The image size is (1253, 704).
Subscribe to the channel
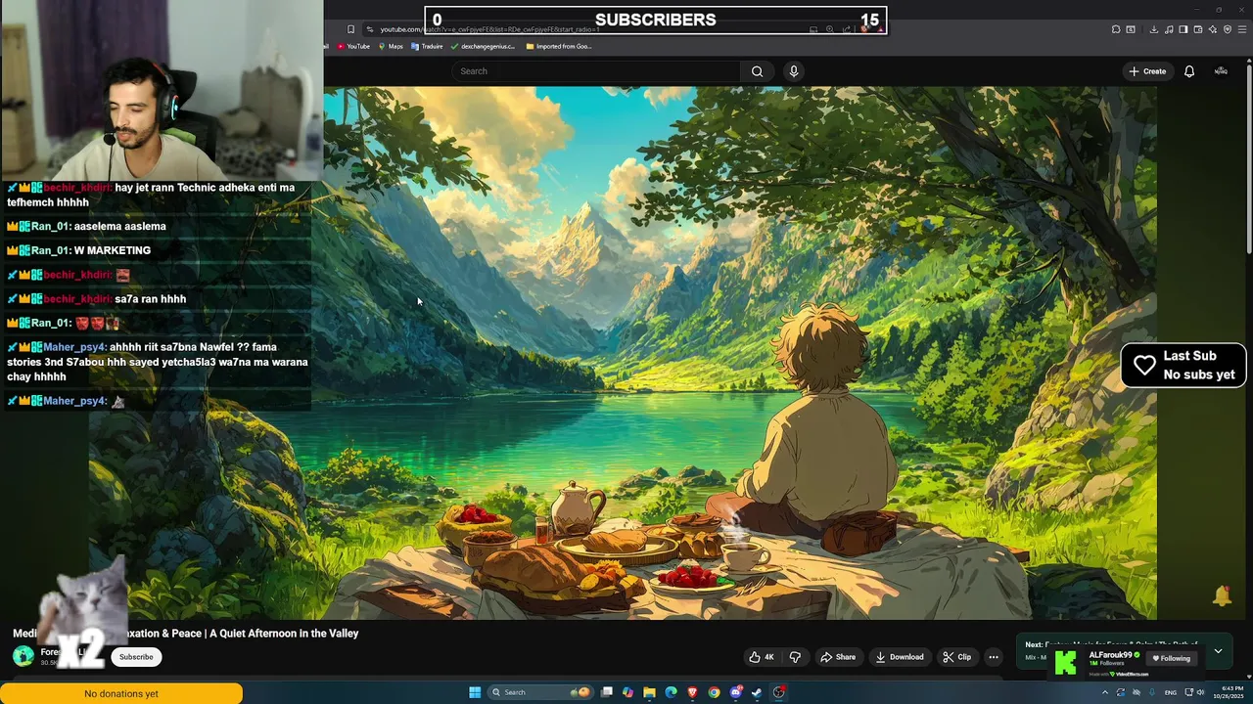136,657
